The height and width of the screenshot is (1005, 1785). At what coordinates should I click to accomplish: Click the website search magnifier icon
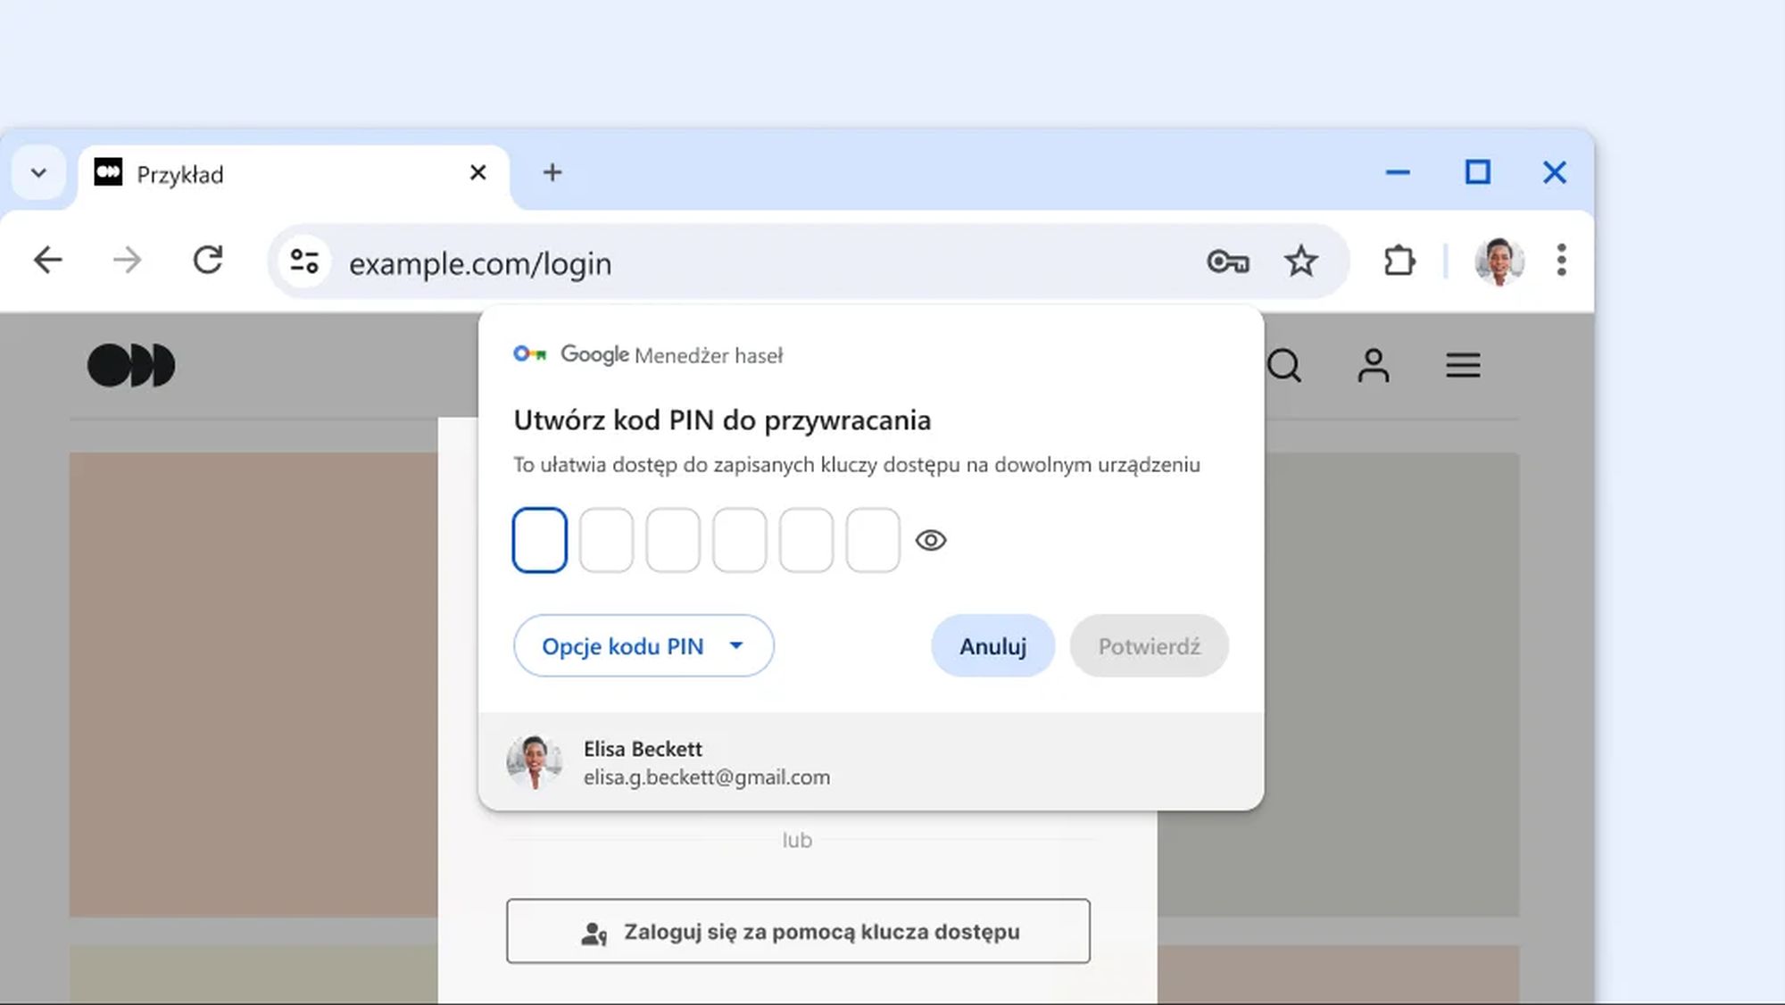(1285, 365)
